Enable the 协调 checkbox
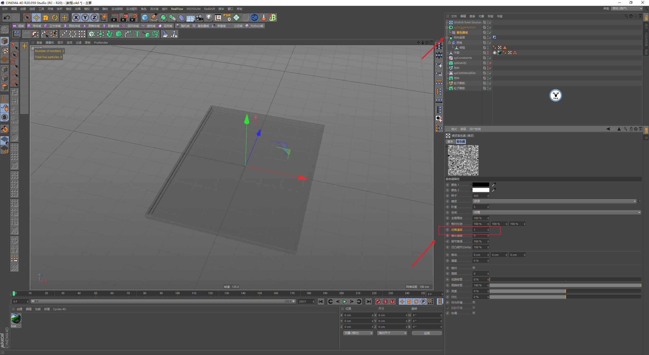The image size is (649, 355). coord(474,313)
